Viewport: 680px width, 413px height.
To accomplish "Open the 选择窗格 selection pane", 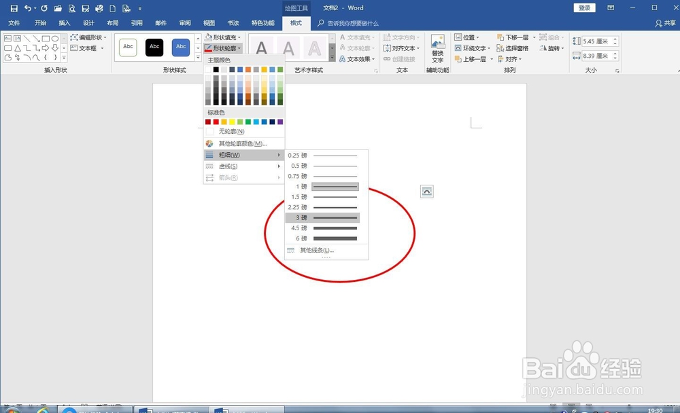I will pyautogui.click(x=513, y=48).
